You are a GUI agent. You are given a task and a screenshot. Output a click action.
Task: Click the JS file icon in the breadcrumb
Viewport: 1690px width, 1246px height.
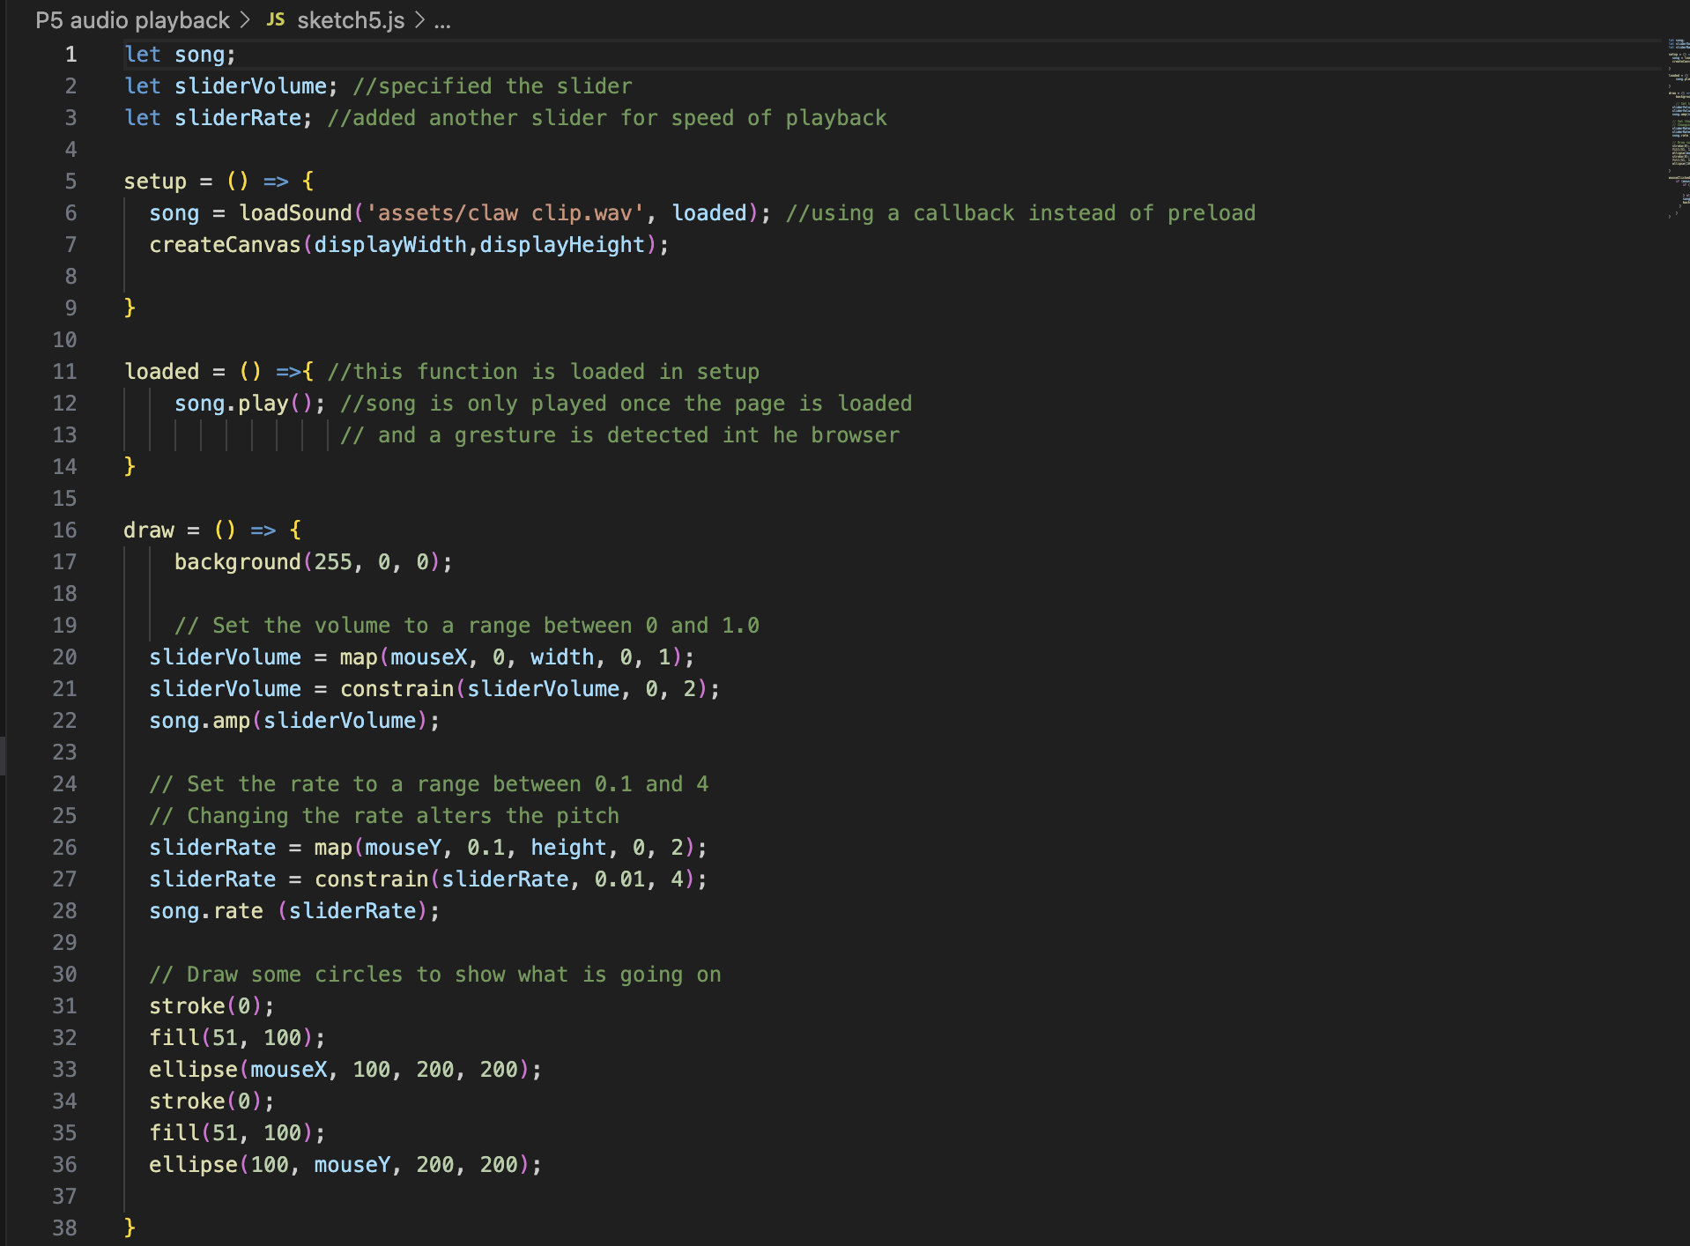[x=275, y=19]
